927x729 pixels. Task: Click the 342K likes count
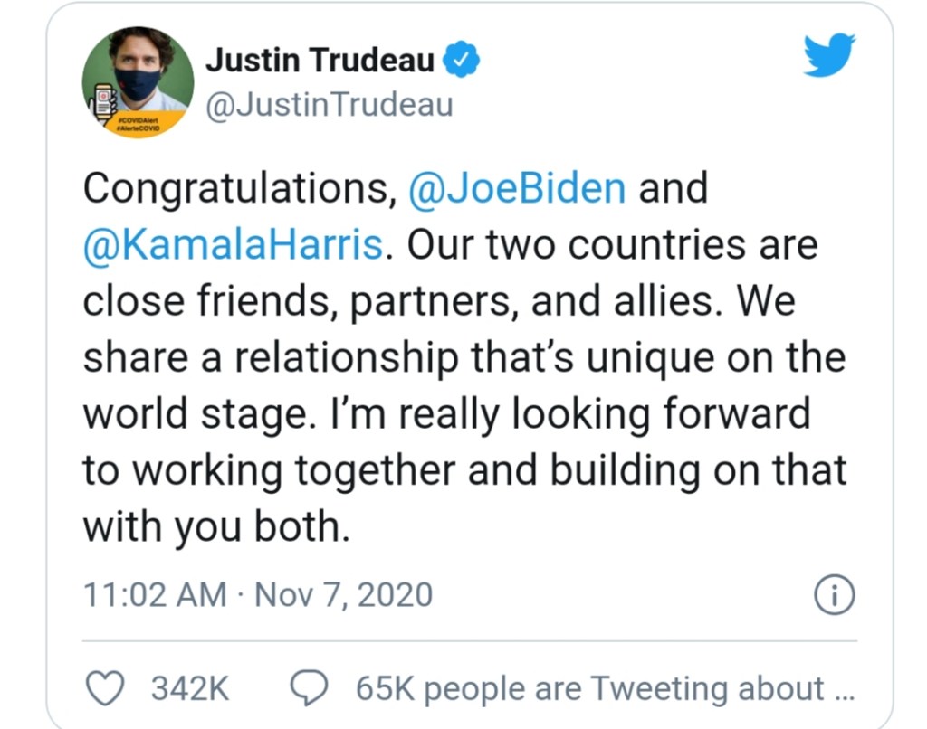190,688
